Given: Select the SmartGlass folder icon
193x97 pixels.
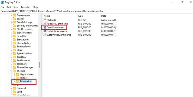Looking at the screenshot, I should (x=14, y=36).
